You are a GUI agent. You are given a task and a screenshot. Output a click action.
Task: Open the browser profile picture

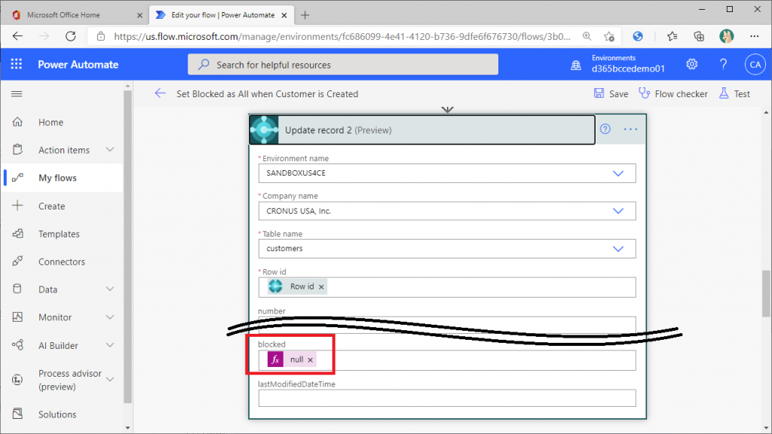point(726,36)
